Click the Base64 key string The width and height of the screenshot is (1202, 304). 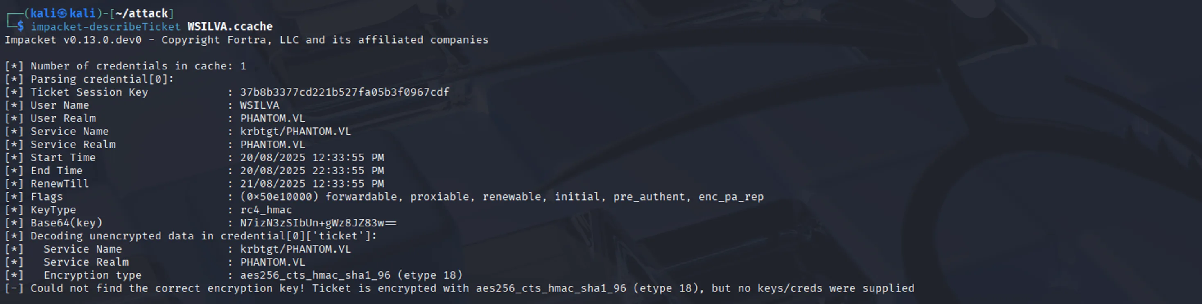(318, 223)
